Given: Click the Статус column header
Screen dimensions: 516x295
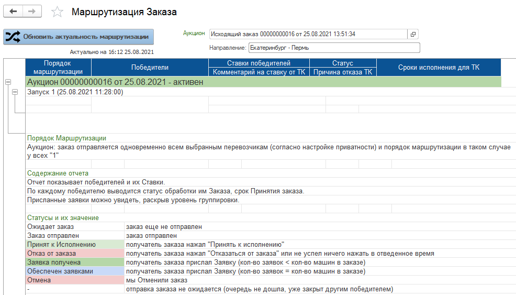Looking at the screenshot, I should [343, 63].
